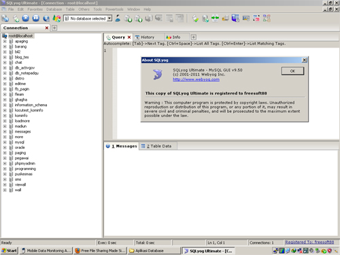
Task: Add a new query tab with plus button
Action: [193, 37]
